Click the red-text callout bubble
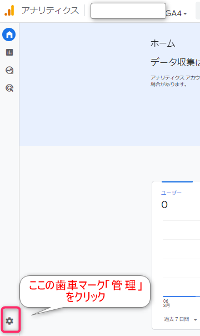This screenshot has width=200, height=336. tap(85, 291)
